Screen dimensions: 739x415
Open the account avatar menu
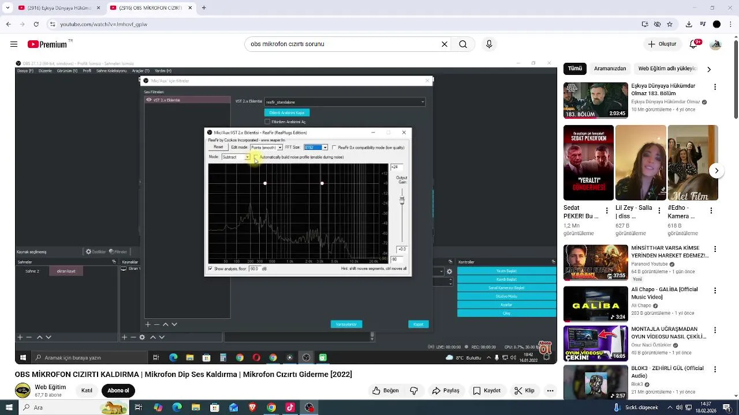click(716, 44)
